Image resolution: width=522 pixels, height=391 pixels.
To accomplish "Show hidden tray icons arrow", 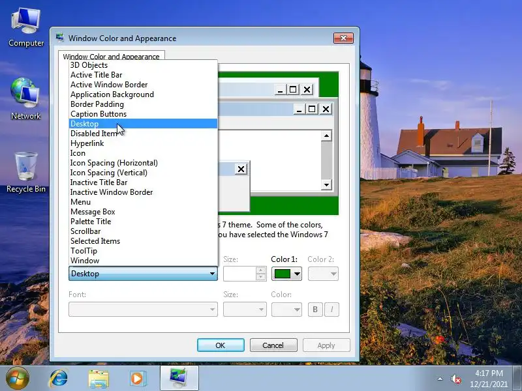I will (440, 379).
